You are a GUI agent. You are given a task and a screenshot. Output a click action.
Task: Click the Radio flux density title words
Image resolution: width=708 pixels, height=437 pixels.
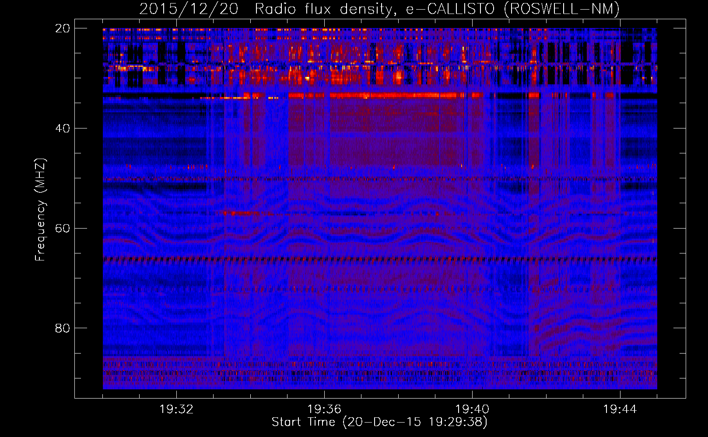coord(326,9)
